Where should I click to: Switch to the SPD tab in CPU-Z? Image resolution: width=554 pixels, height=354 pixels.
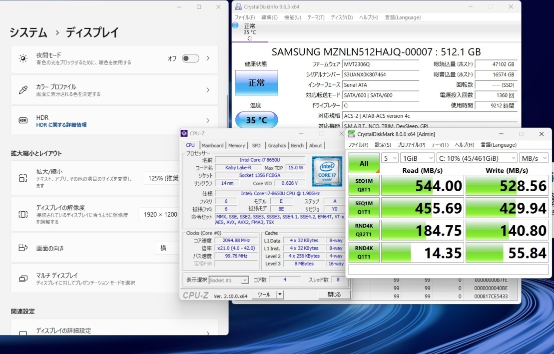[256, 146]
